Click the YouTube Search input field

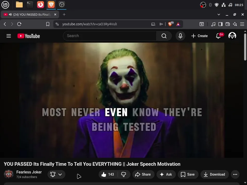pyautogui.click(x=110, y=36)
